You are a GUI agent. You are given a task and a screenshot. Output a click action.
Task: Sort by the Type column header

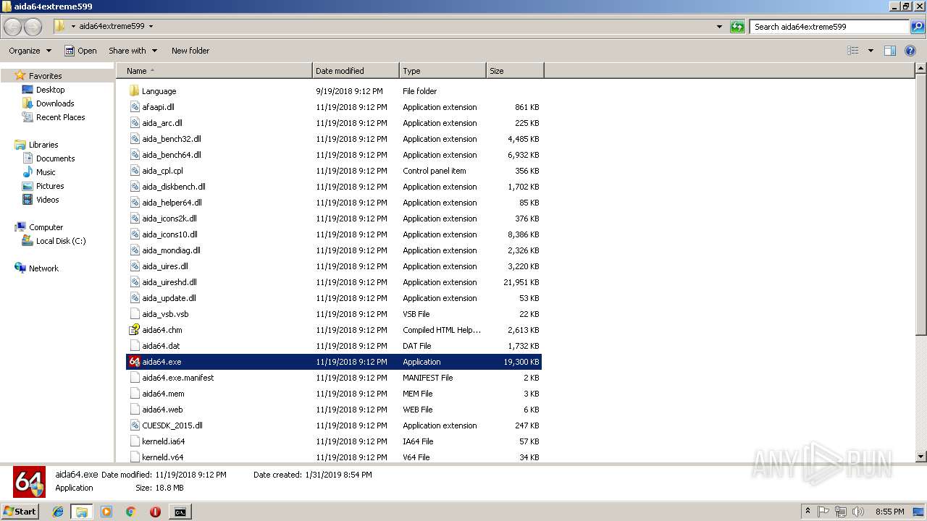click(x=442, y=71)
